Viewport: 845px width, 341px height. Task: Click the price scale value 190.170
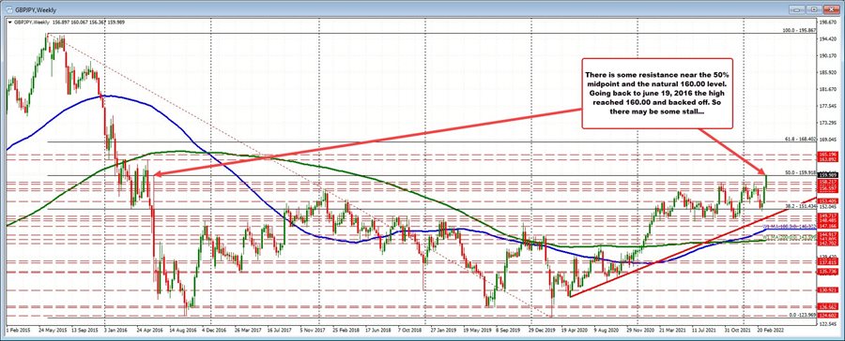click(829, 55)
